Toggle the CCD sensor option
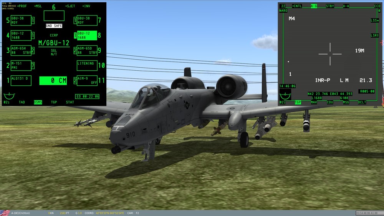The width and height of the screenshot is (384, 216). click(x=377, y=6)
